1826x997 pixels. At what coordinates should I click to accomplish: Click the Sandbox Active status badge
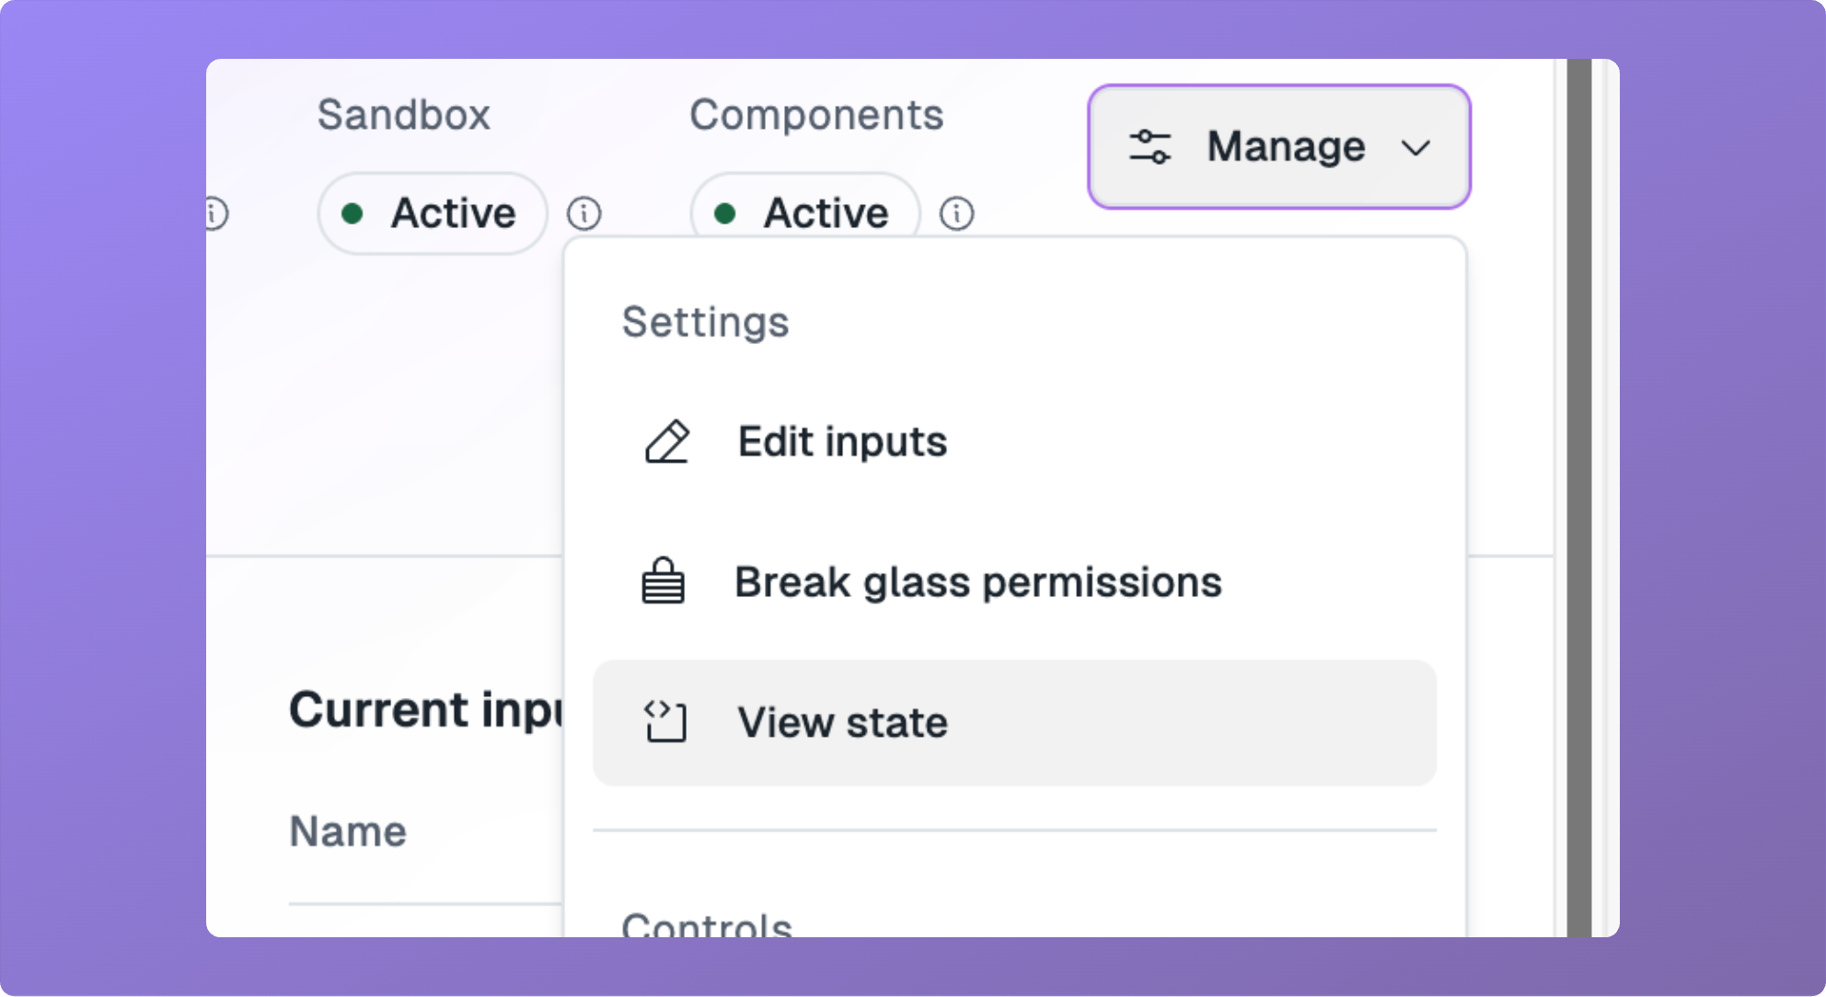tap(433, 213)
